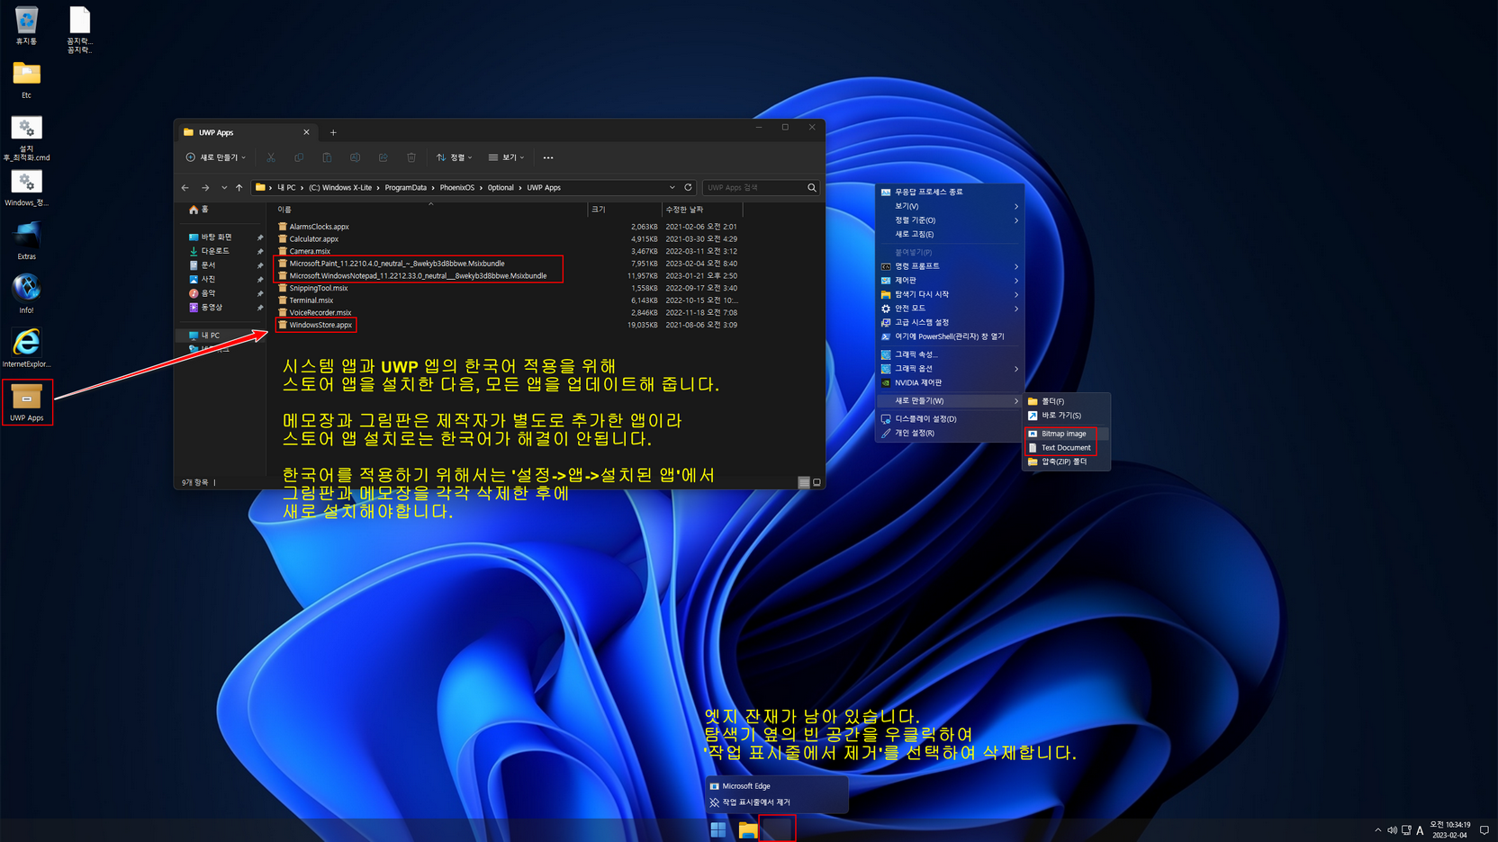Click Microsoft Edge in taskbar jump list
Image resolution: width=1498 pixels, height=842 pixels.
(776, 786)
